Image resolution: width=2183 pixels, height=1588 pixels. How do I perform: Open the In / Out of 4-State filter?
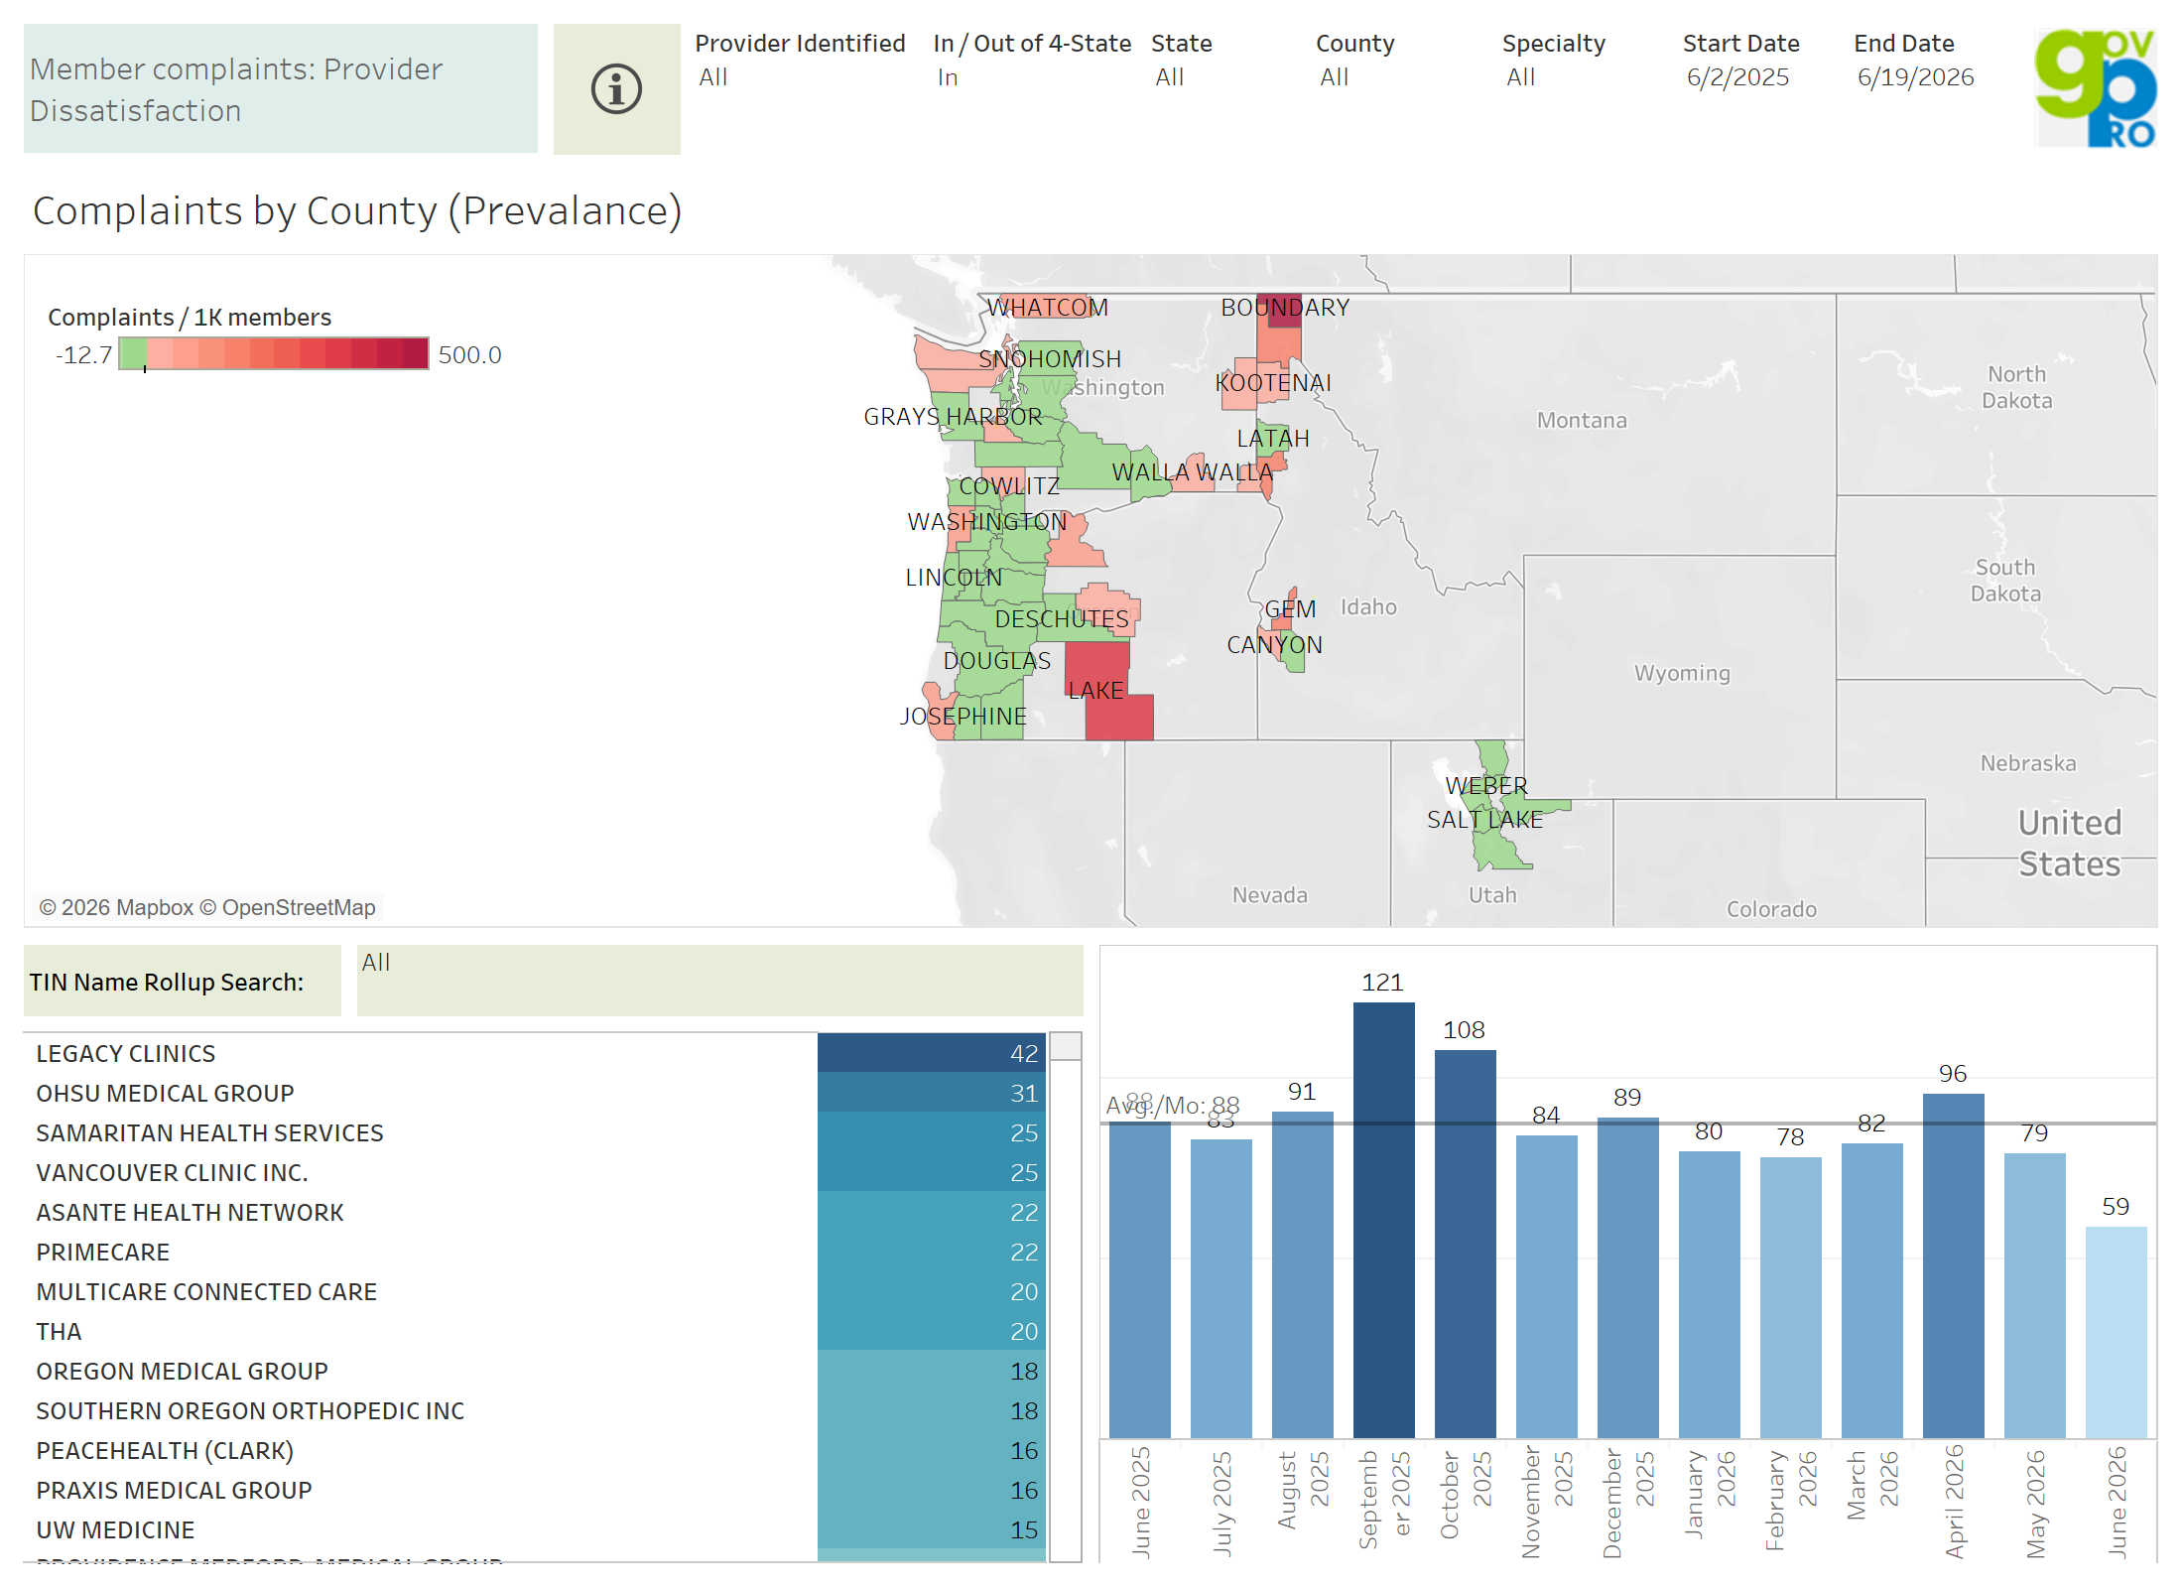tap(1032, 76)
